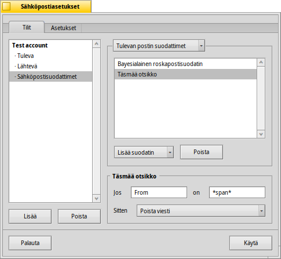Open the Tulevan postin suodattimet dropdown

point(159,46)
